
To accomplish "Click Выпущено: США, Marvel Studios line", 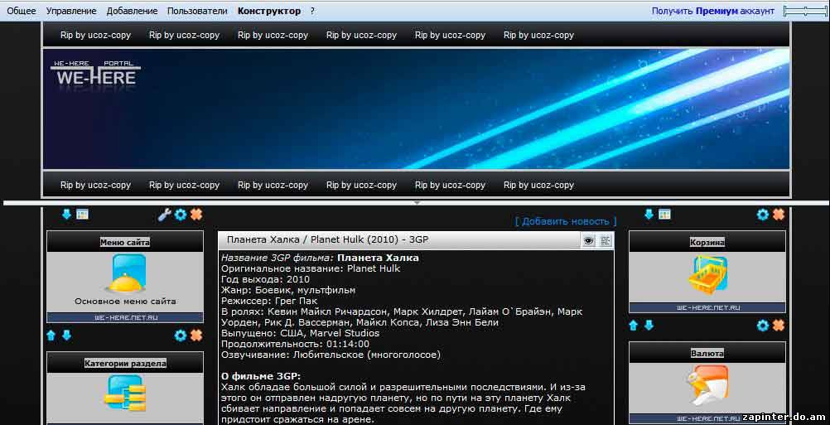I will 300,333.
